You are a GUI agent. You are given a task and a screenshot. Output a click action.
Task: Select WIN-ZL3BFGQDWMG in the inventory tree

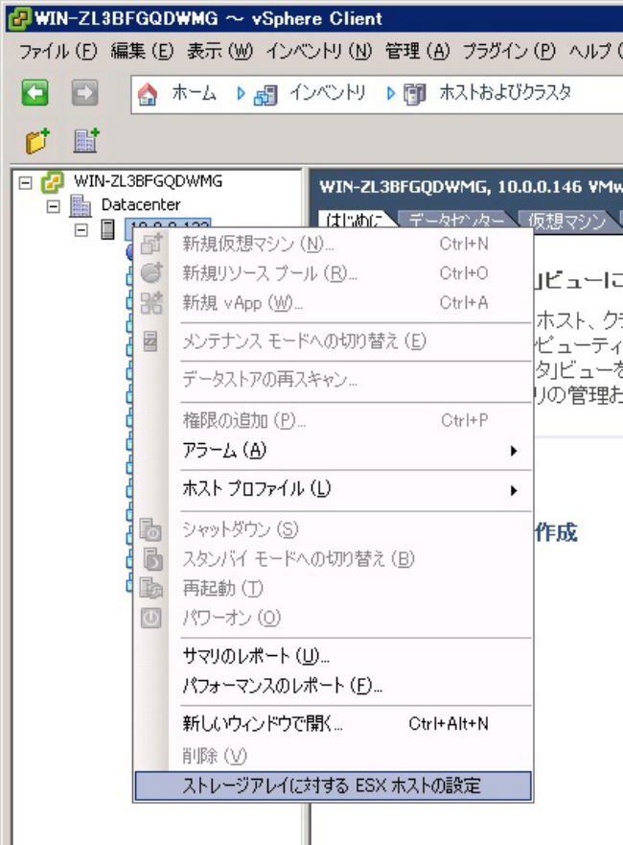point(148,181)
